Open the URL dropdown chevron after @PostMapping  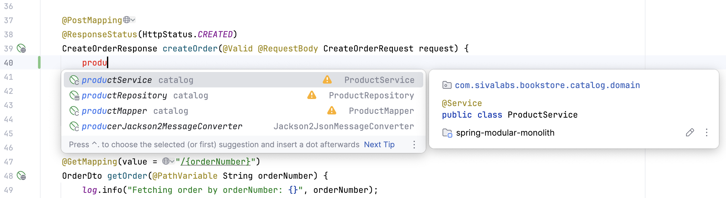133,20
